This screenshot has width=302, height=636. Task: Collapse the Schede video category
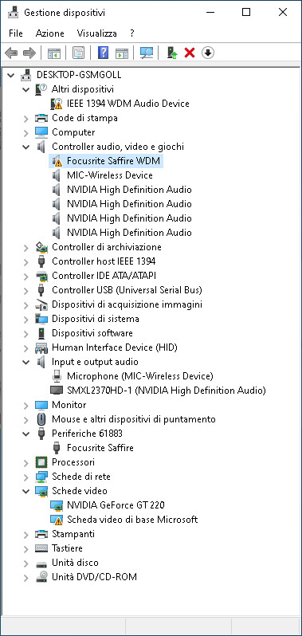coord(26,491)
